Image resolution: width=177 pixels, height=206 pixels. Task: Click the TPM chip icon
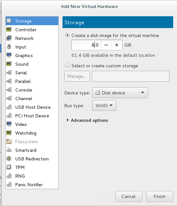[9, 167]
